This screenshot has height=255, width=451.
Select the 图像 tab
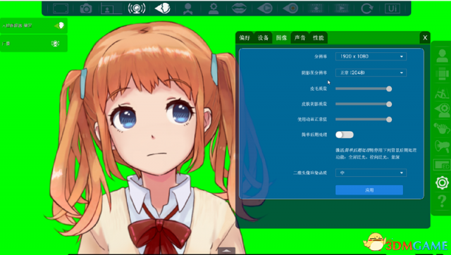pos(281,37)
